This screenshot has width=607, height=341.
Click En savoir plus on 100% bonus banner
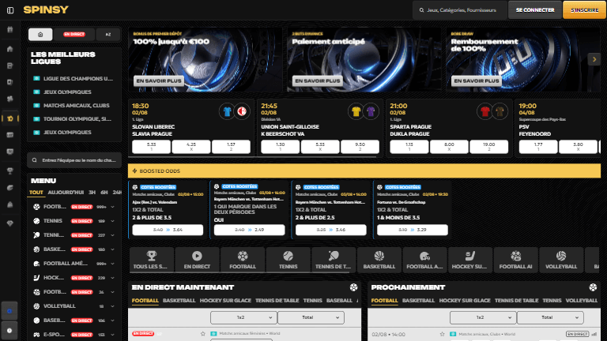pos(159,81)
